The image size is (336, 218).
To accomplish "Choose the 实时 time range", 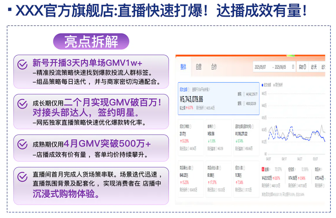I will pyautogui.click(x=303, y=67).
